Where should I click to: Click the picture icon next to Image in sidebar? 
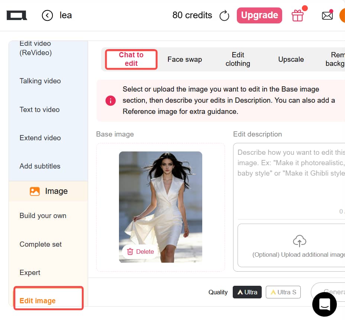pos(35,191)
